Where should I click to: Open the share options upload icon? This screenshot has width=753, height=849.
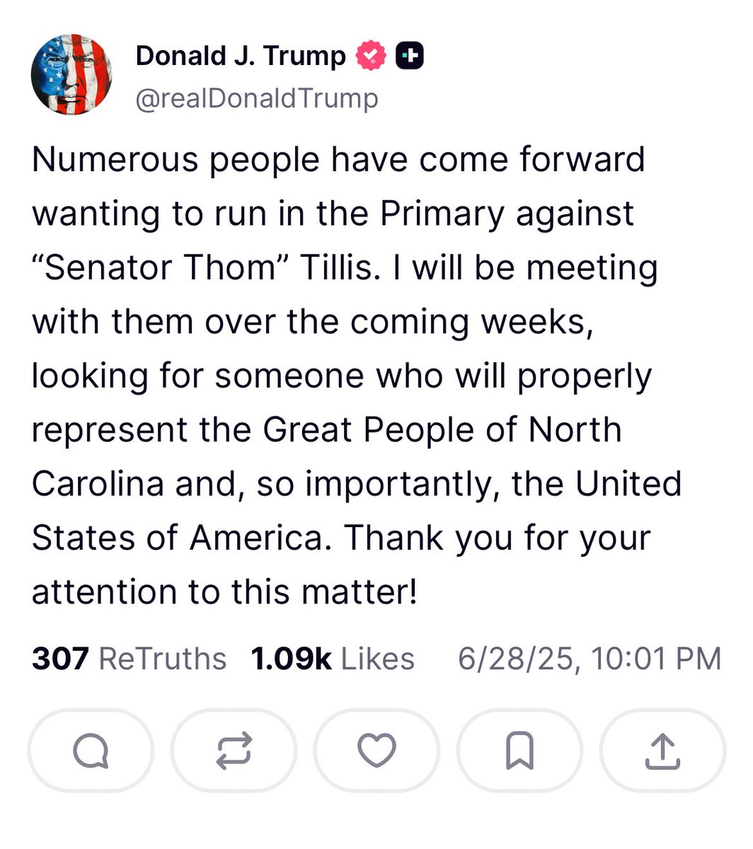(x=662, y=751)
